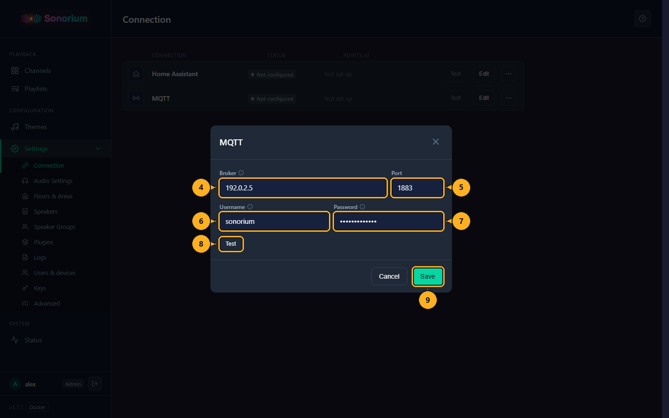Click the Port input field
The height and width of the screenshot is (418, 669).
point(417,188)
